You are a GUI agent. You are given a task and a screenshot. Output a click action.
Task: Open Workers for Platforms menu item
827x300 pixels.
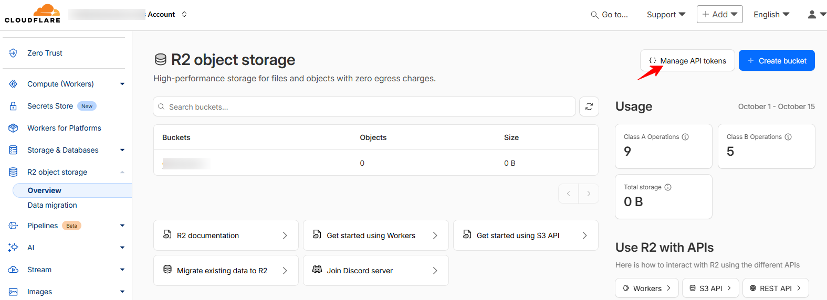click(64, 128)
